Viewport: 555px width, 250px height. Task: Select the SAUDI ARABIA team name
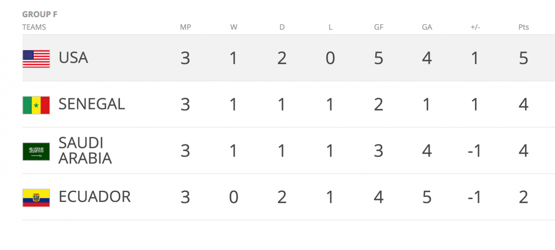coord(85,150)
